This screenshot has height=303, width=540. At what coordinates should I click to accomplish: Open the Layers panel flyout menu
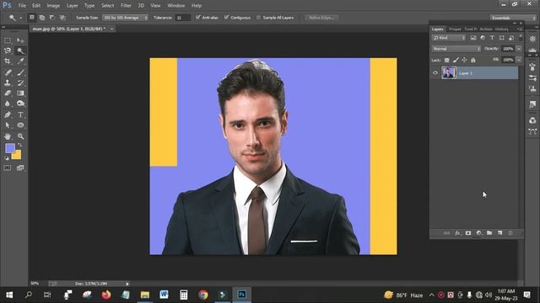[520, 29]
